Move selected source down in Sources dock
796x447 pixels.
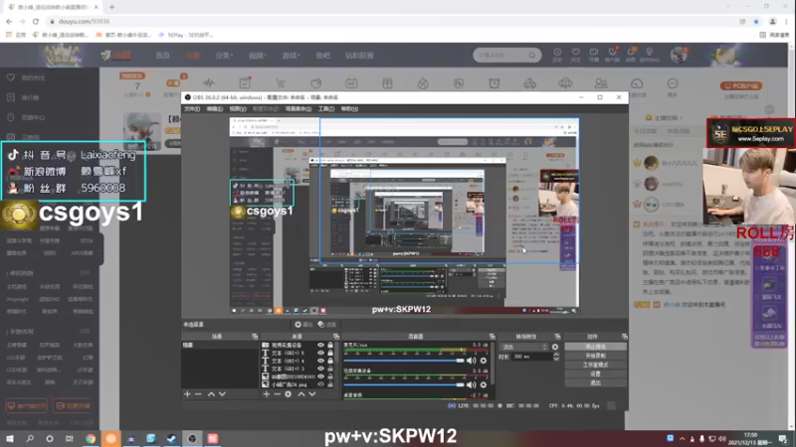coord(312,393)
